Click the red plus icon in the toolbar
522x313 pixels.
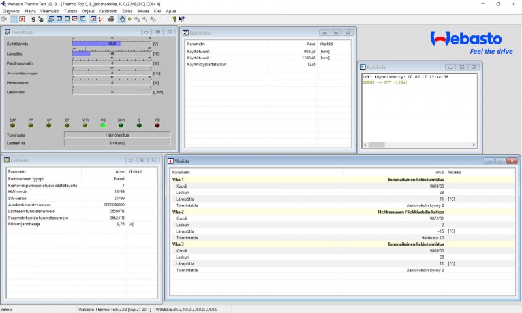tap(93, 19)
